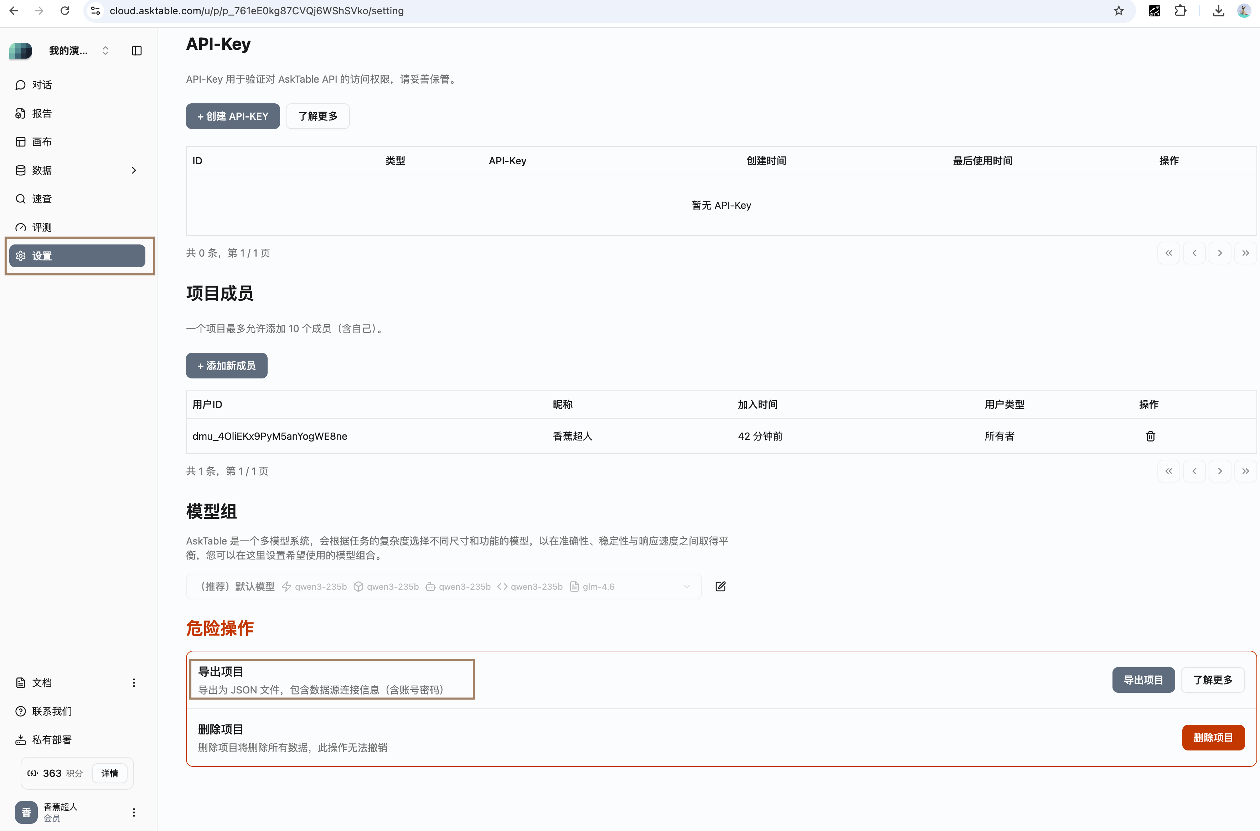
Task: Go to the 对话 sidebar page
Action: coord(41,85)
